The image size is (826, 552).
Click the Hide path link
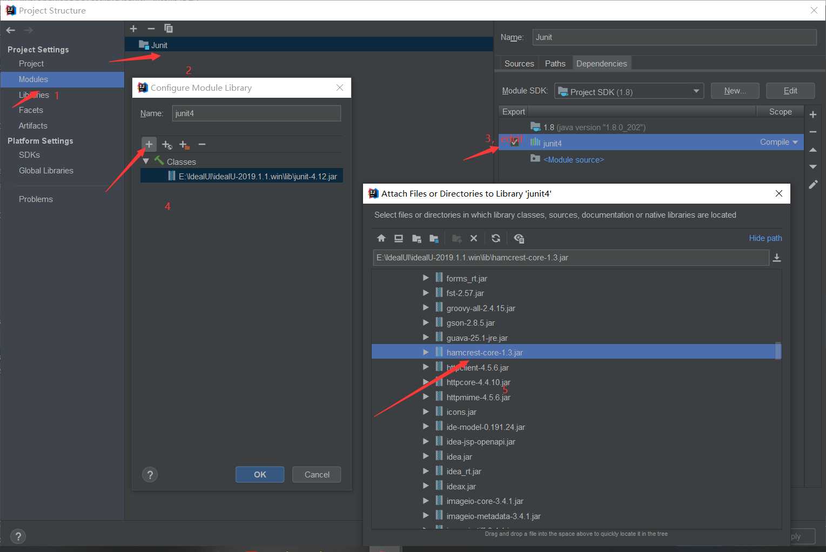tap(765, 238)
